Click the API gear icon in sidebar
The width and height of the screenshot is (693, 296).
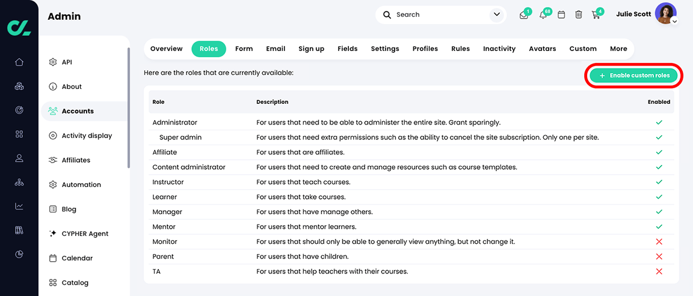pos(53,62)
